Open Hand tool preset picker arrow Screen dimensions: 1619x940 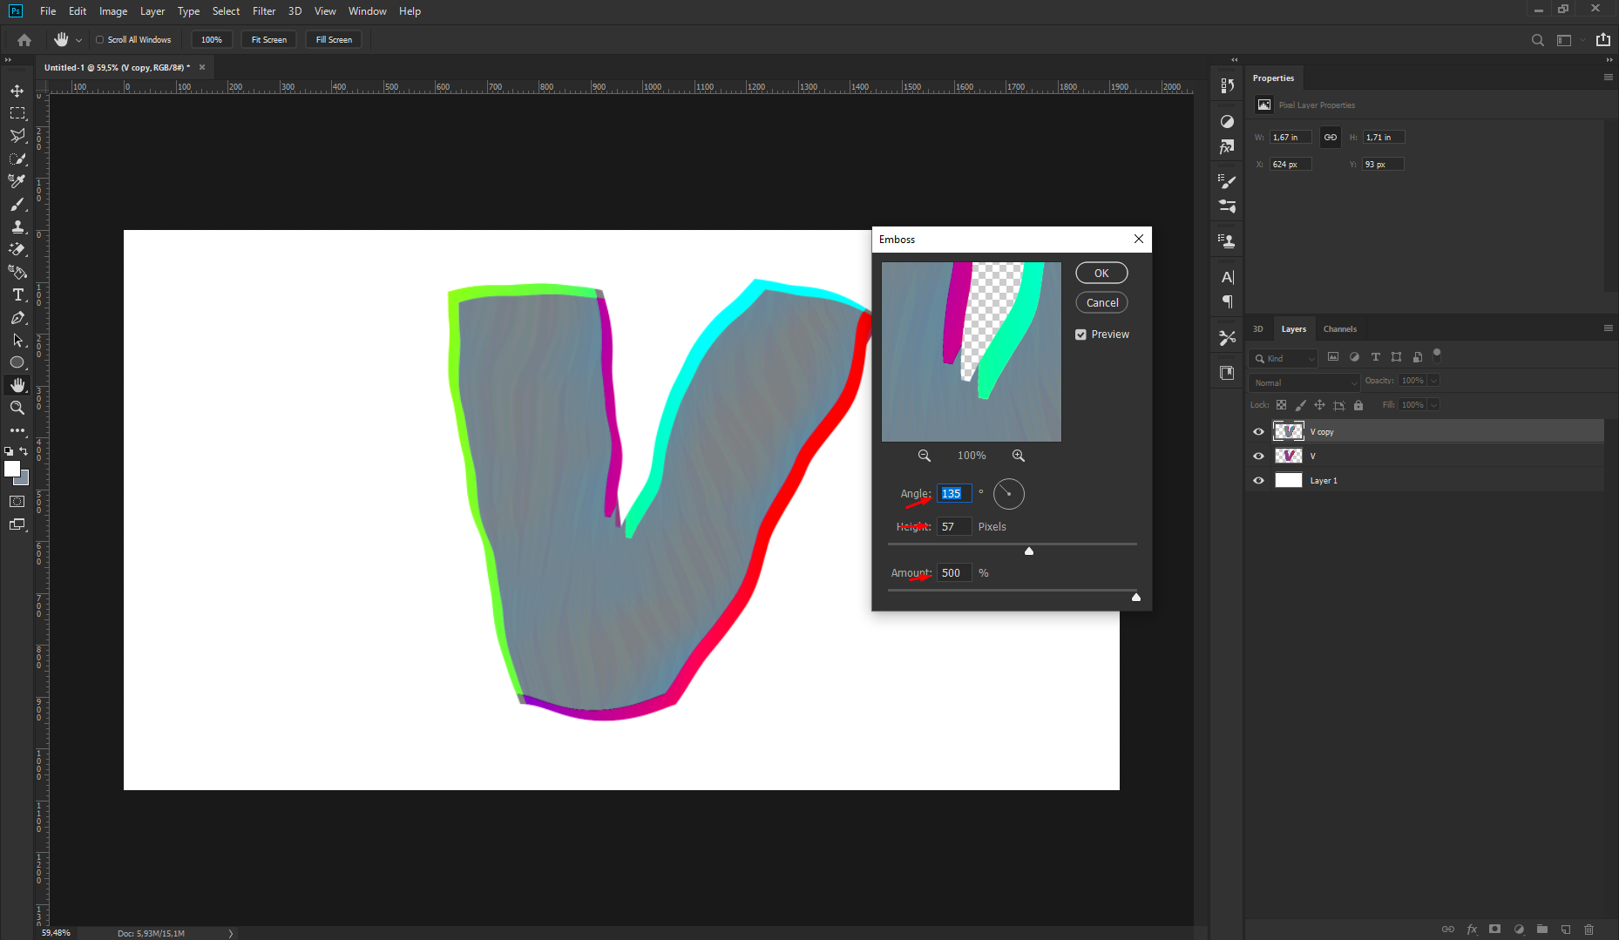pyautogui.click(x=78, y=40)
